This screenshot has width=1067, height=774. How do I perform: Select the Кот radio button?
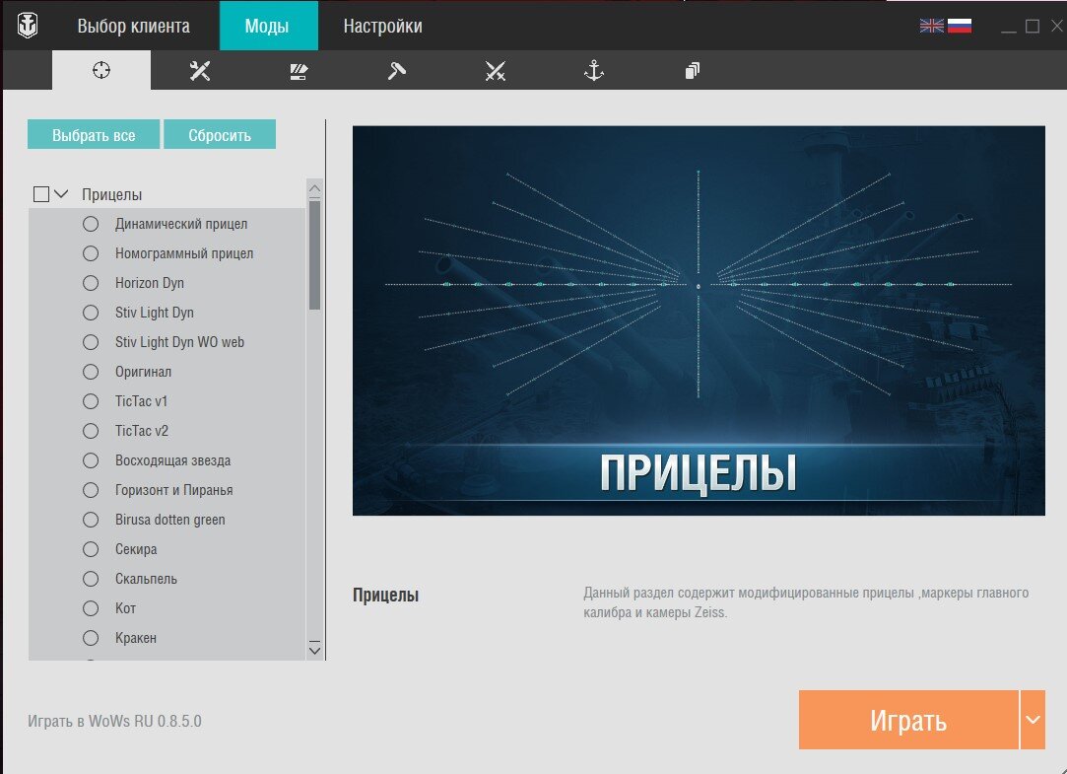[x=91, y=608]
